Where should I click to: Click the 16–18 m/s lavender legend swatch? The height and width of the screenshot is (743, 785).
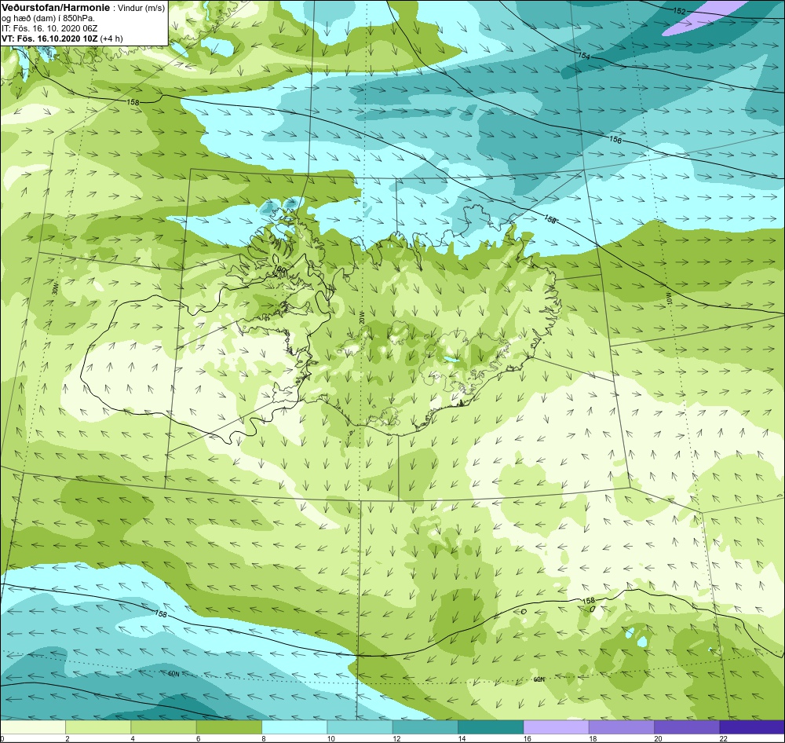556,727
